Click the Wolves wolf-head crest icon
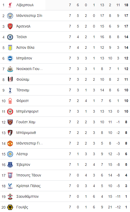 tap(10, 207)
